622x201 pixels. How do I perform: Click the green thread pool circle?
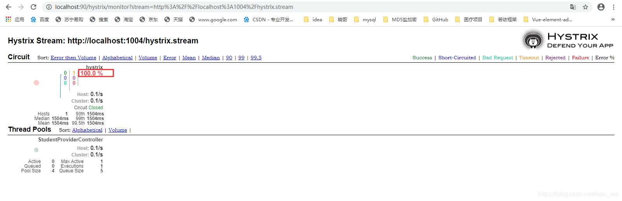coord(36,150)
